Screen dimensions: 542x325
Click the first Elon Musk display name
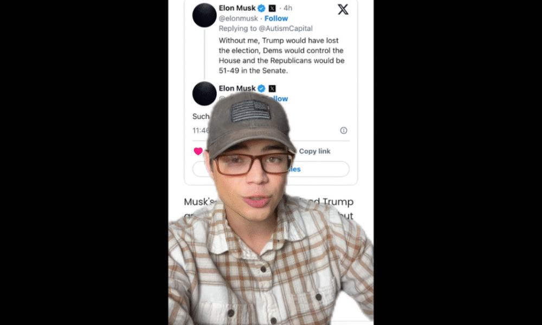(237, 8)
